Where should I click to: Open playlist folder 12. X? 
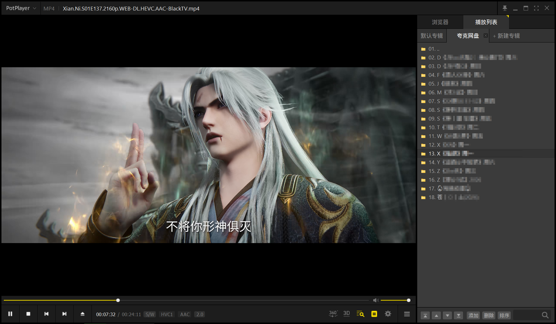[486, 145]
